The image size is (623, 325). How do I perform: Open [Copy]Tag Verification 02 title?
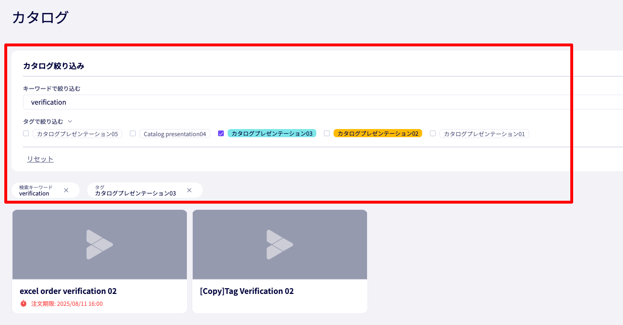[x=247, y=291]
